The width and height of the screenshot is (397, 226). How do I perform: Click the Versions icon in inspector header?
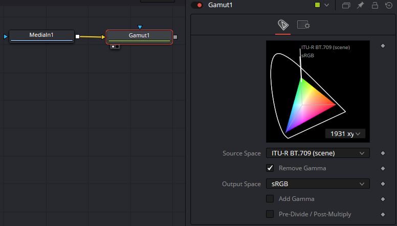point(346,5)
